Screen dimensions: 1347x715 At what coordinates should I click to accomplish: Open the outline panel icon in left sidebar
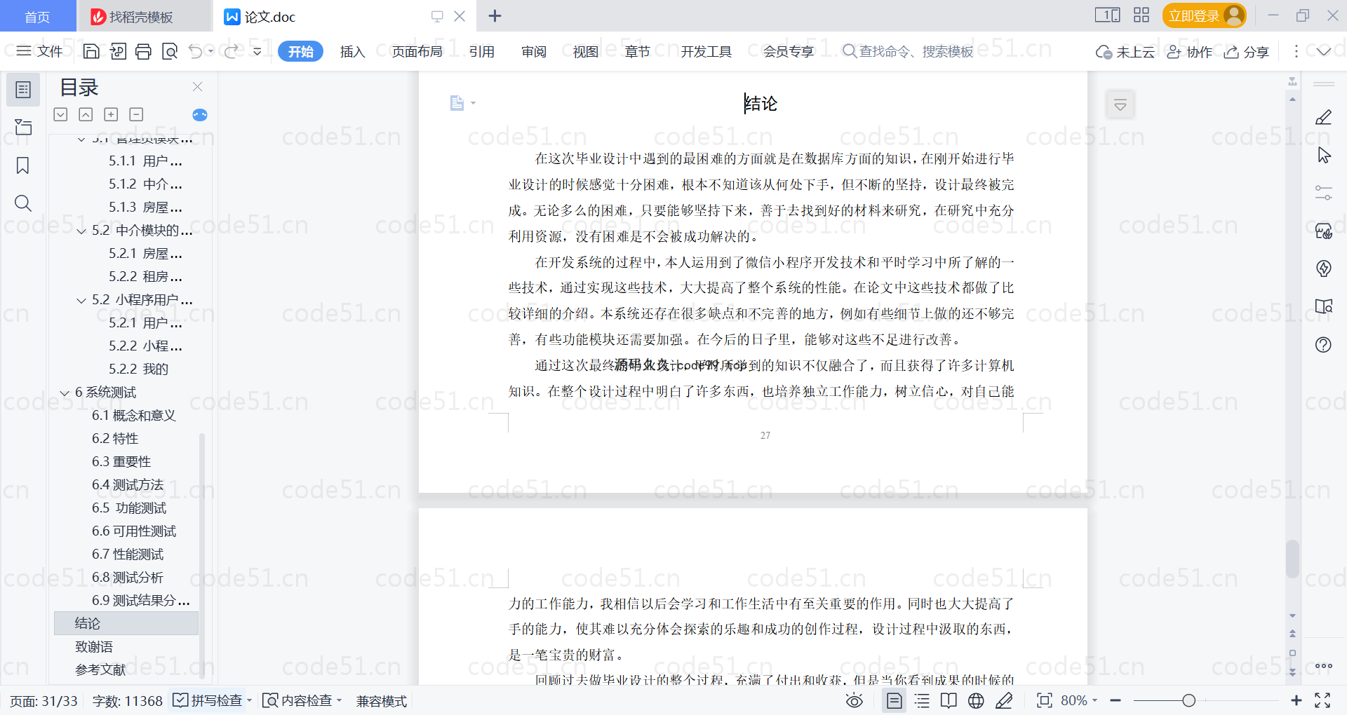[x=23, y=90]
